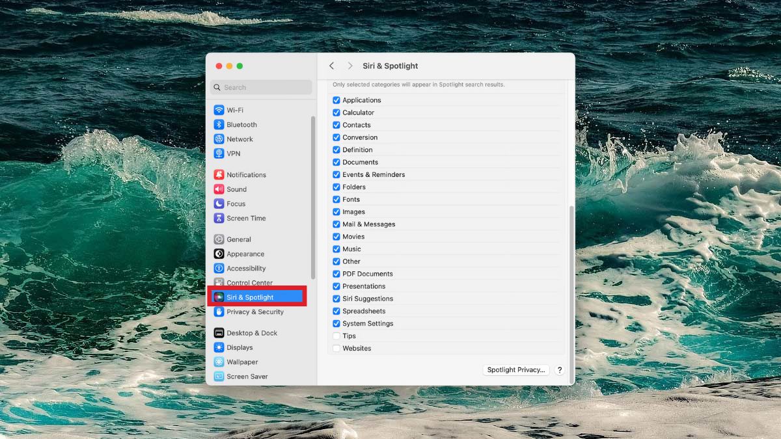Click the Wi-Fi icon in sidebar
Viewport: 781px width, 439px height.
pos(219,110)
